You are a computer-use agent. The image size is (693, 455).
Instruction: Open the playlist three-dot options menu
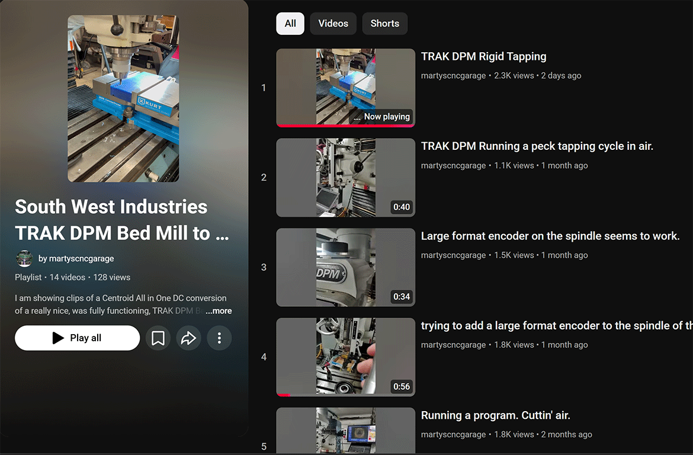click(219, 338)
